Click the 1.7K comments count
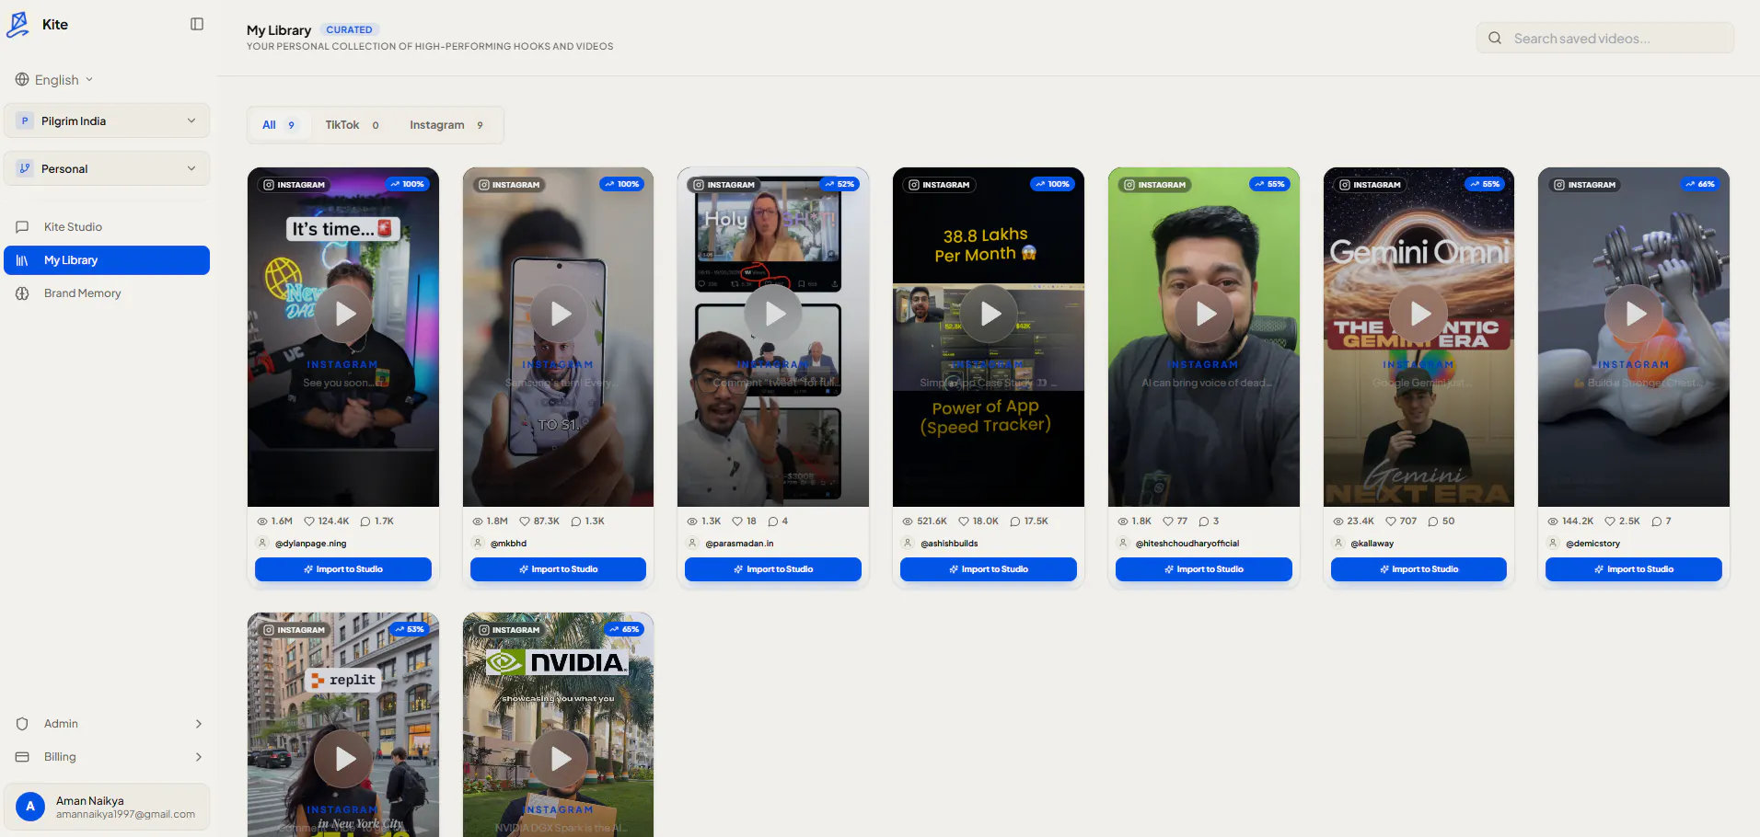Viewport: 1760px width, 837px height. [x=377, y=522]
